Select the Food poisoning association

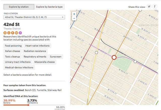pos(13,46)
